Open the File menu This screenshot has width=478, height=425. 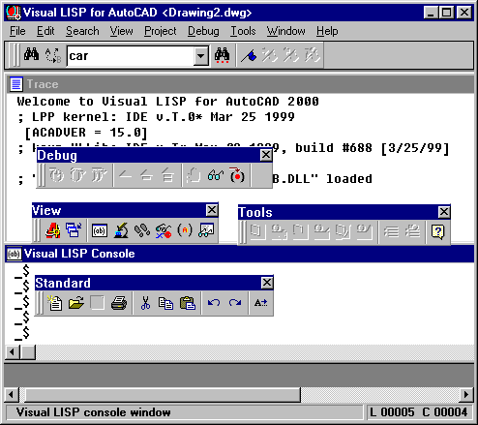(17, 31)
